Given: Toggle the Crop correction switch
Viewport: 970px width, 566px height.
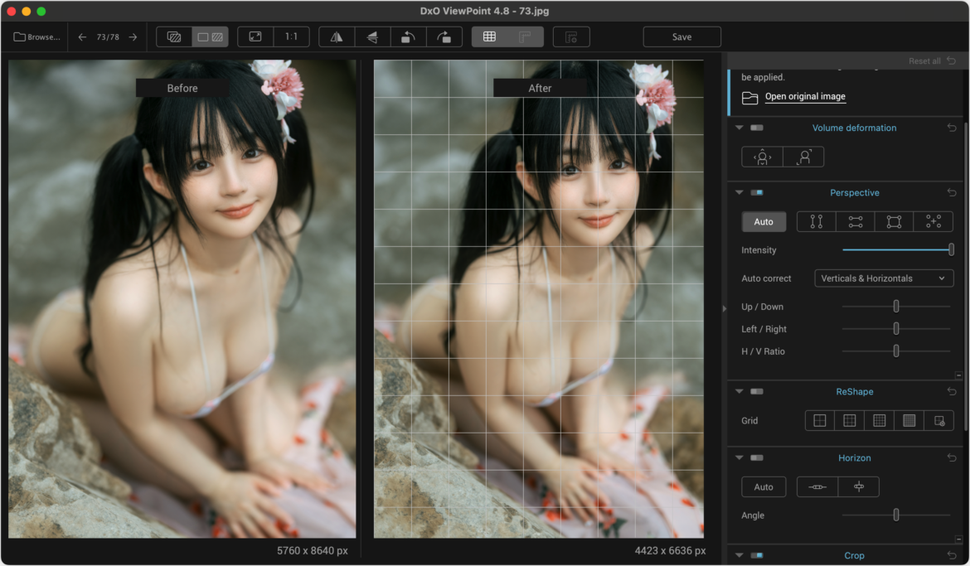Looking at the screenshot, I should [757, 555].
